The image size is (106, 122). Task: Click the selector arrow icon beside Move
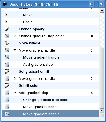coord(7,15)
